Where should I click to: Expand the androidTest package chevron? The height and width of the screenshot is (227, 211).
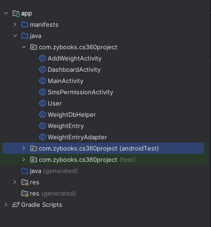24,148
